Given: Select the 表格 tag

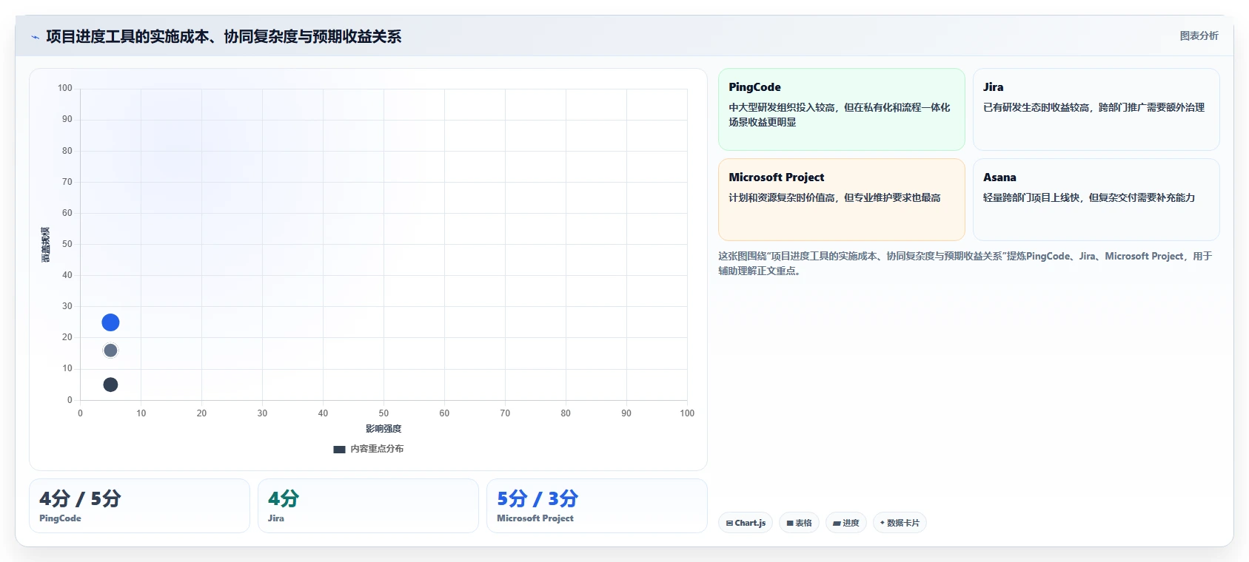Looking at the screenshot, I should coord(799,523).
